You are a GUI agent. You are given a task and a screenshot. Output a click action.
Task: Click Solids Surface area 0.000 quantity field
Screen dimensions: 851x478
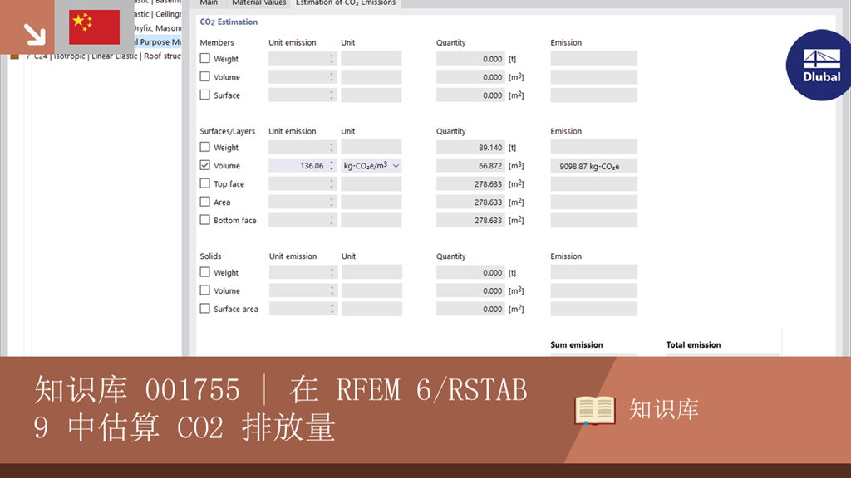470,309
